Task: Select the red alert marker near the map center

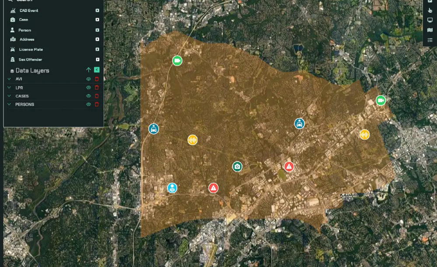Action: (x=289, y=167)
